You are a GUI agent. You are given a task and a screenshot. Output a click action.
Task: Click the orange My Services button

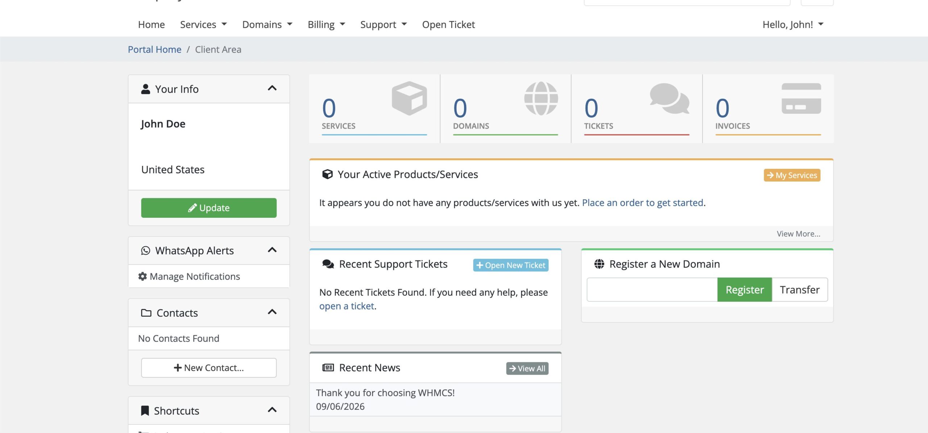coord(792,175)
